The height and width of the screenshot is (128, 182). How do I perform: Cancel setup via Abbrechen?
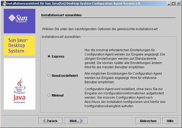pyautogui.click(x=148, y=121)
